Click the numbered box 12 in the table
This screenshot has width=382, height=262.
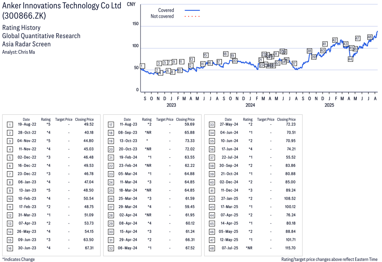10,215
